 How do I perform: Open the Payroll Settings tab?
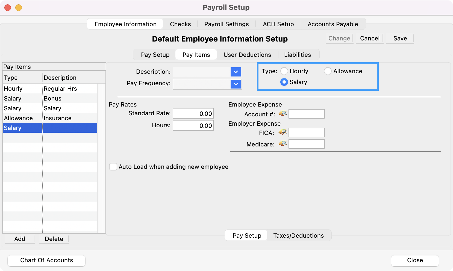point(226,24)
